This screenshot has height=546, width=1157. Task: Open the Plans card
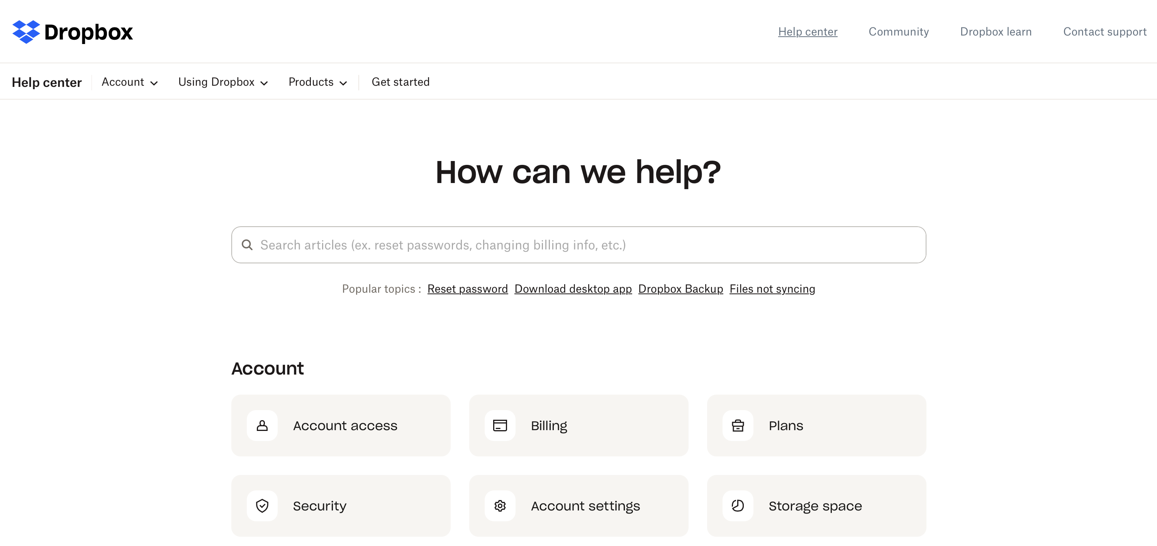tap(816, 426)
